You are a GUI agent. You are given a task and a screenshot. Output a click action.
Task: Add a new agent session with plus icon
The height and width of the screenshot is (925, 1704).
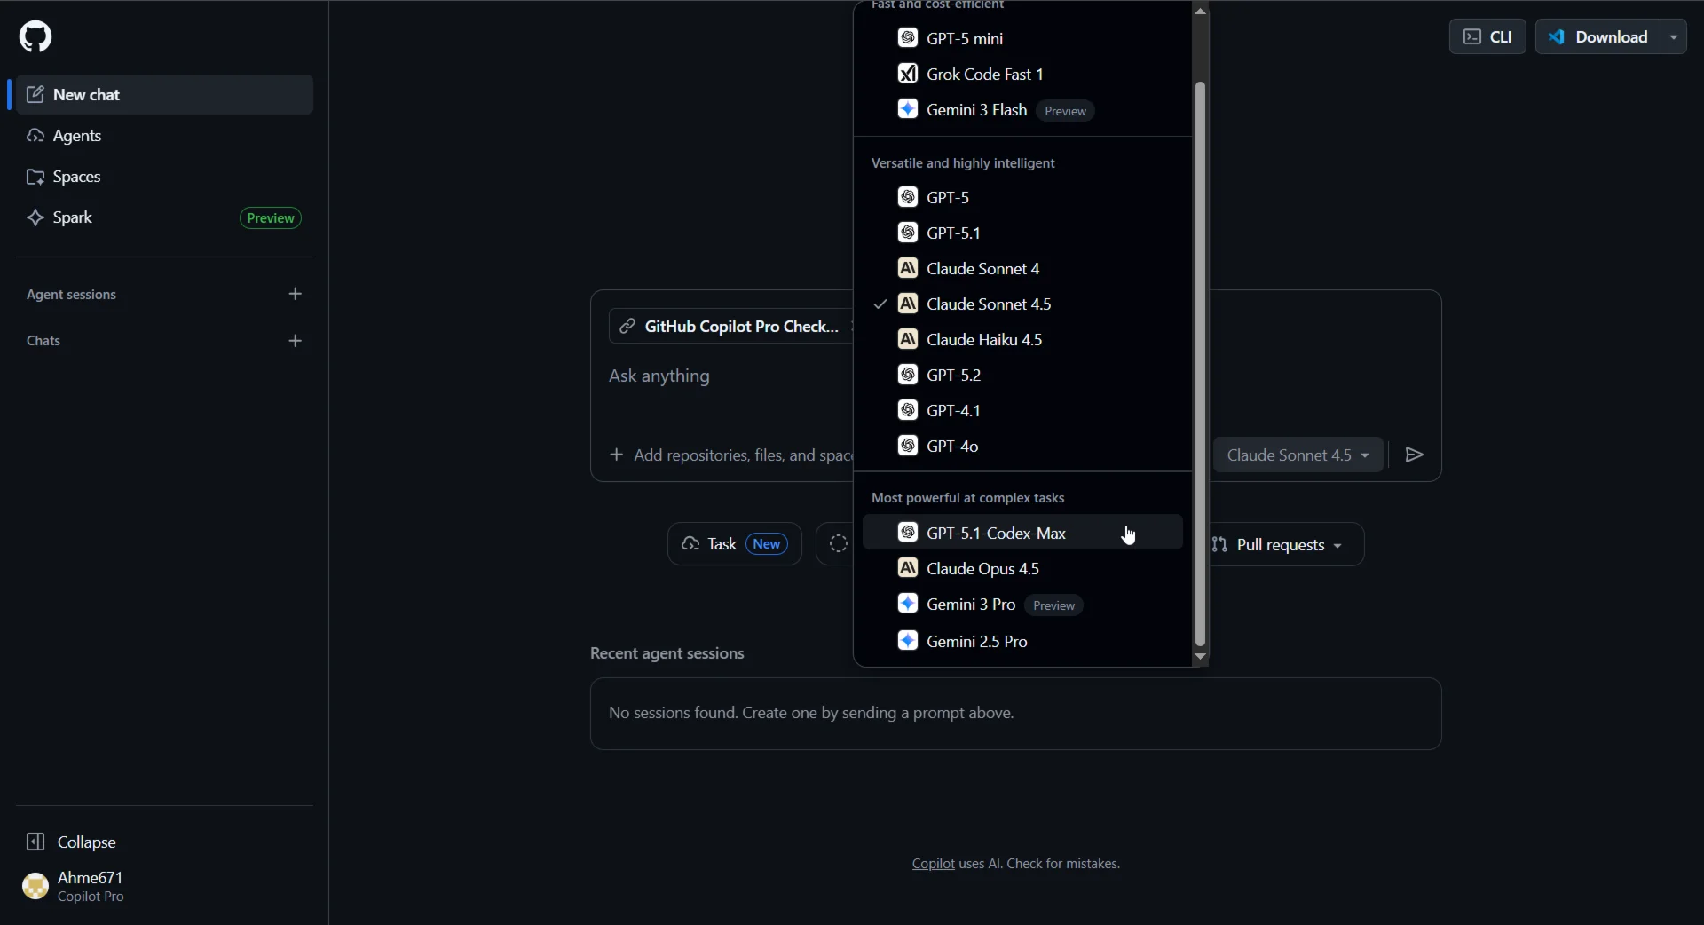pos(296,294)
